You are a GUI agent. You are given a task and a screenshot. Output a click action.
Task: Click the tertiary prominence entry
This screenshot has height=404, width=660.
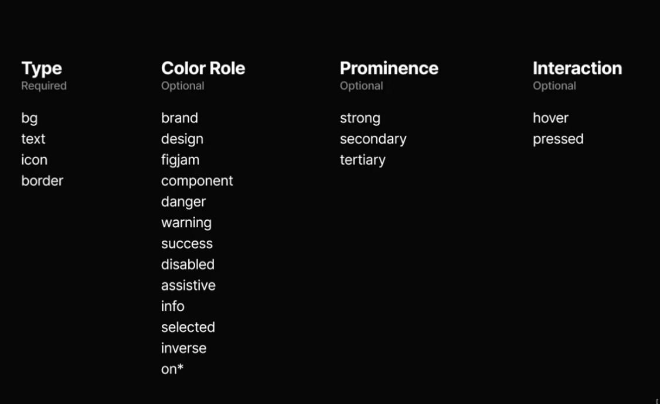(x=362, y=160)
